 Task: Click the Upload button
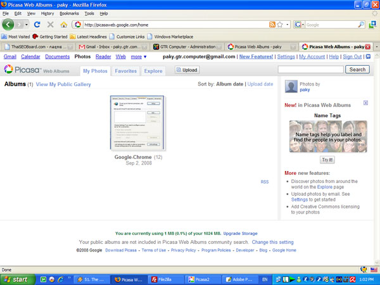[x=187, y=70]
